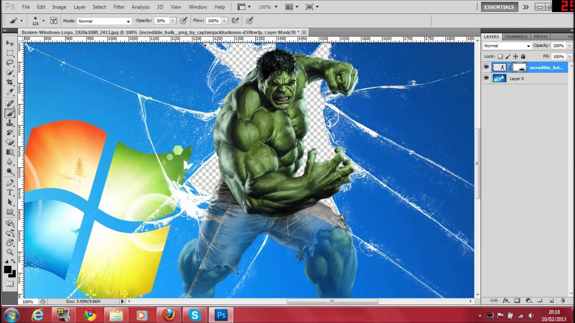Click the horizontal canvas scrollbar
575x323 pixels.
332,301
